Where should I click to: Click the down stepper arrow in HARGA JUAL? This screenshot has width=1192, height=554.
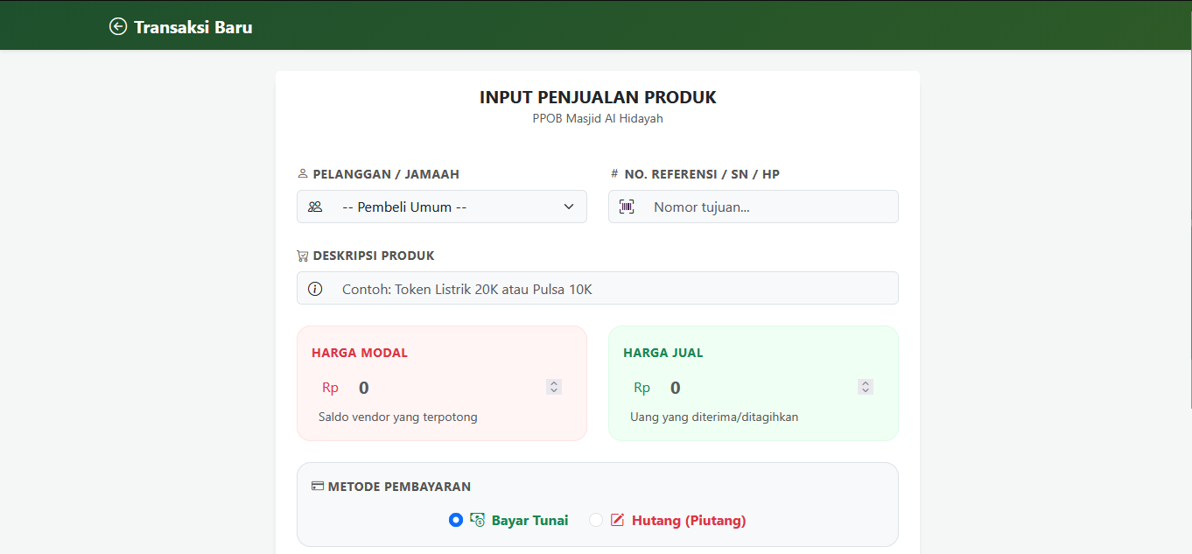(x=865, y=390)
